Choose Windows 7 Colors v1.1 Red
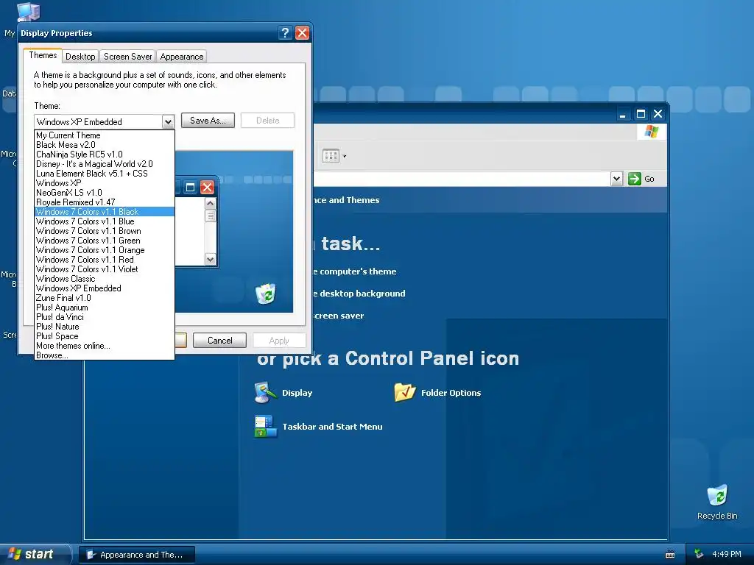754x565 pixels. click(x=105, y=260)
